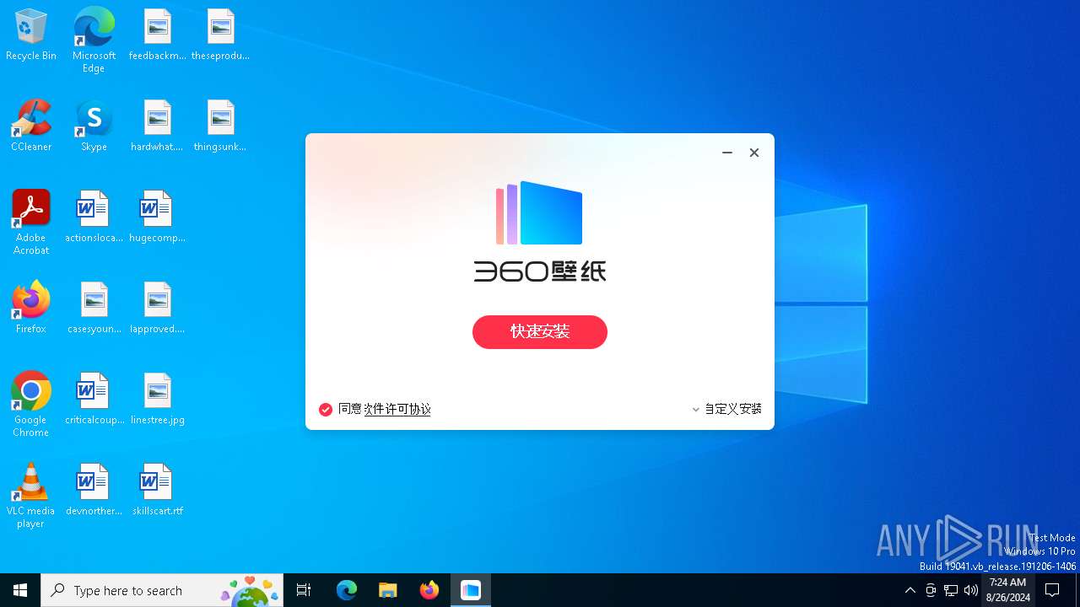Select the criticalcoup... Word document icon
Image resolution: width=1080 pixels, height=607 pixels.
pos(94,399)
